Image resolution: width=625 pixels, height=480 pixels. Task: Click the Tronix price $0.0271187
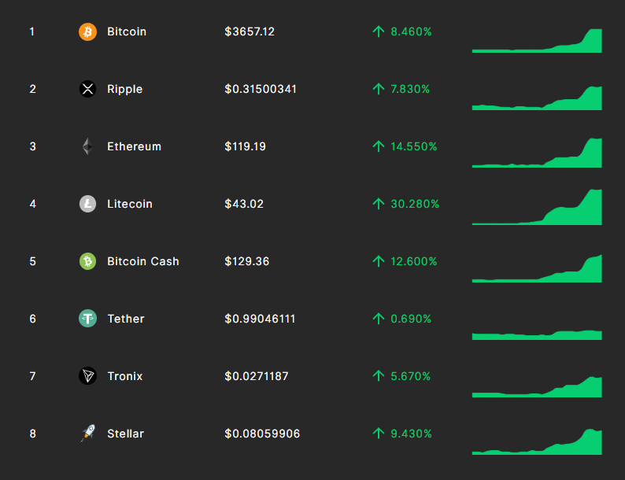point(257,375)
